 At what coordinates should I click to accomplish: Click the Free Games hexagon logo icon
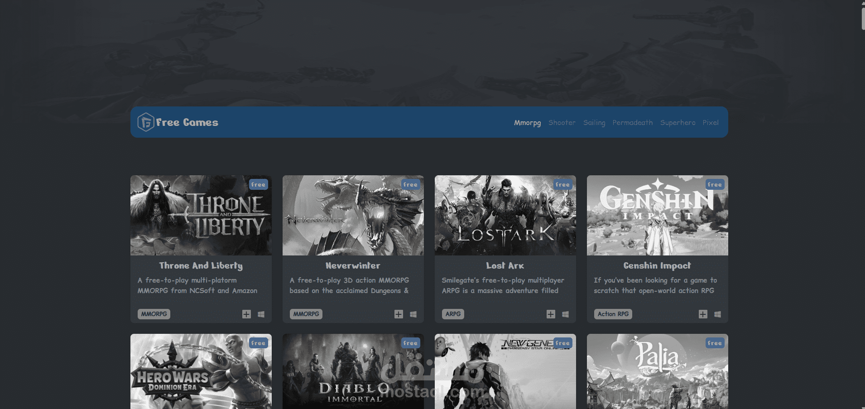pos(146,122)
